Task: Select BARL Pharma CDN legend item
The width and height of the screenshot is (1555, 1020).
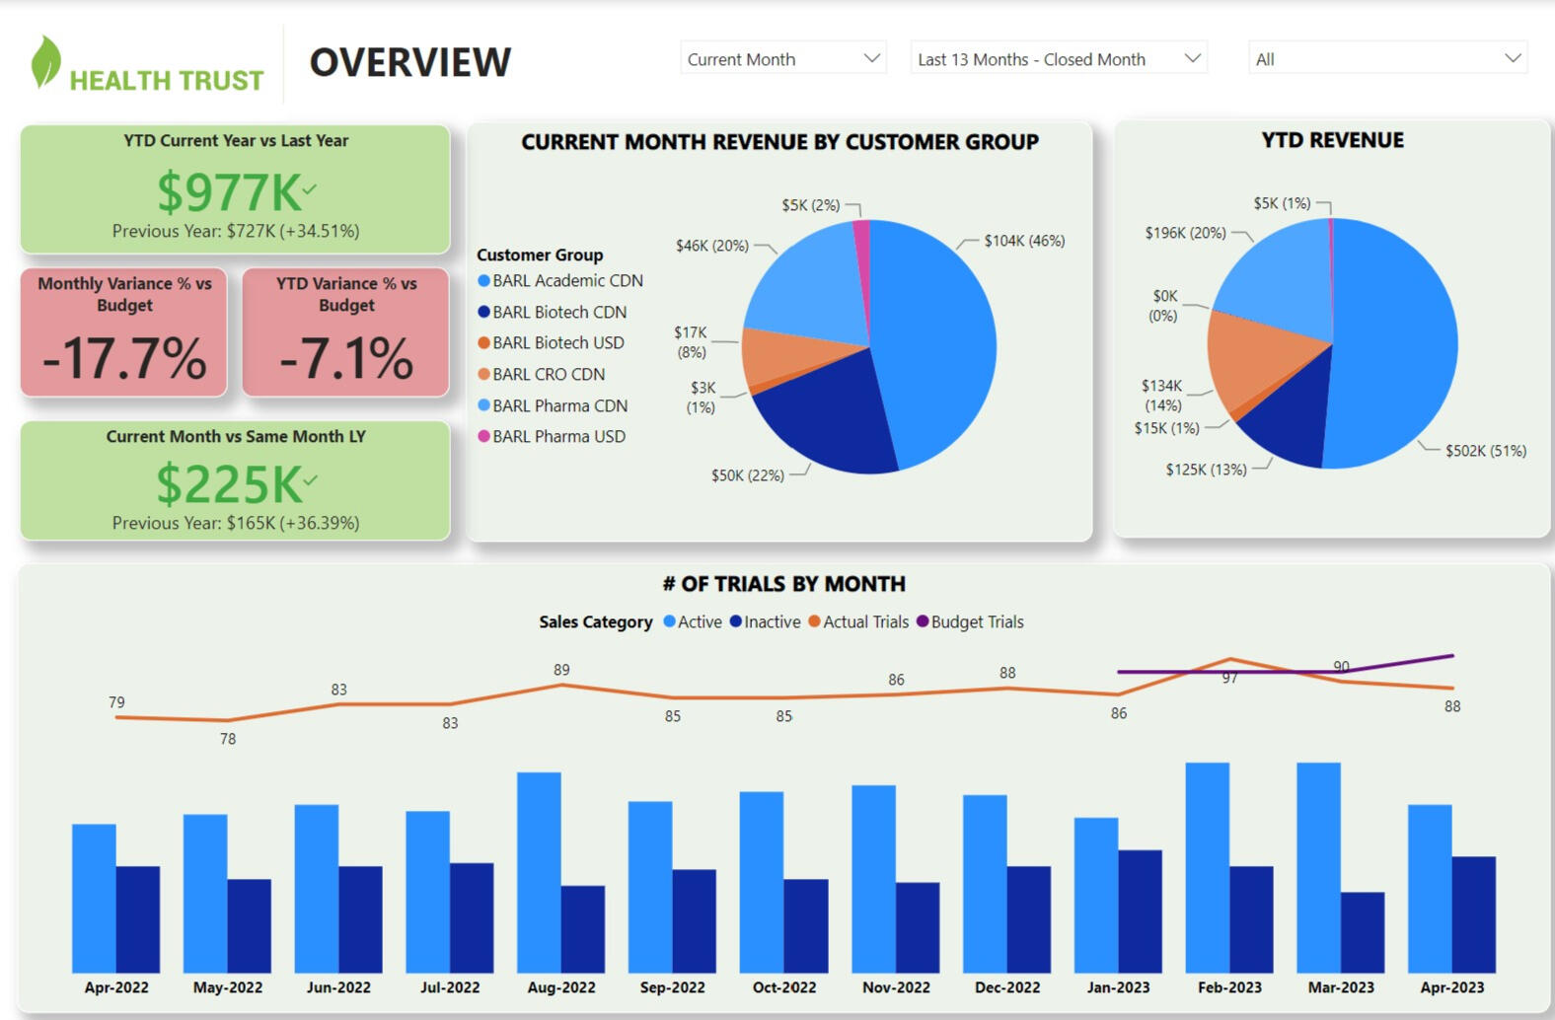Action: [x=558, y=406]
